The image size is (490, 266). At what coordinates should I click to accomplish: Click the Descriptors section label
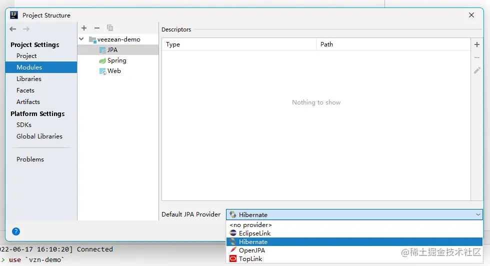coord(176,29)
